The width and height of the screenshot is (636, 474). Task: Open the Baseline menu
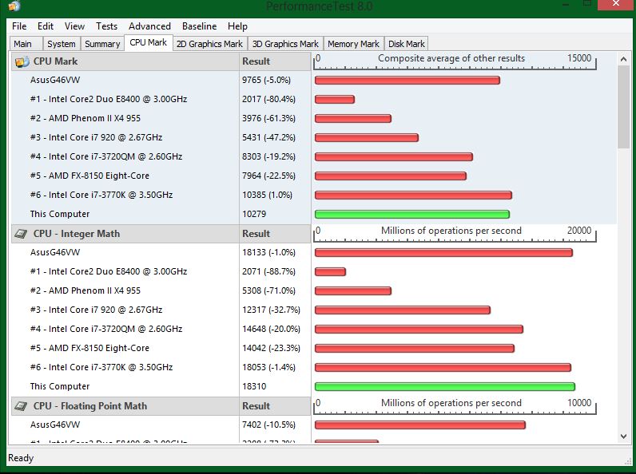199,26
